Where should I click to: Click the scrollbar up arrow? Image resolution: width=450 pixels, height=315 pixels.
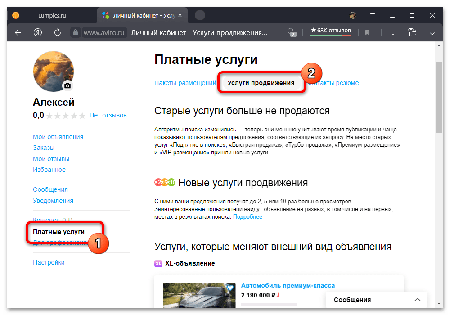pos(439,45)
